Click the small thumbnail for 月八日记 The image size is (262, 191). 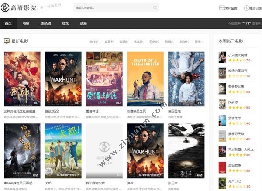[222, 183]
